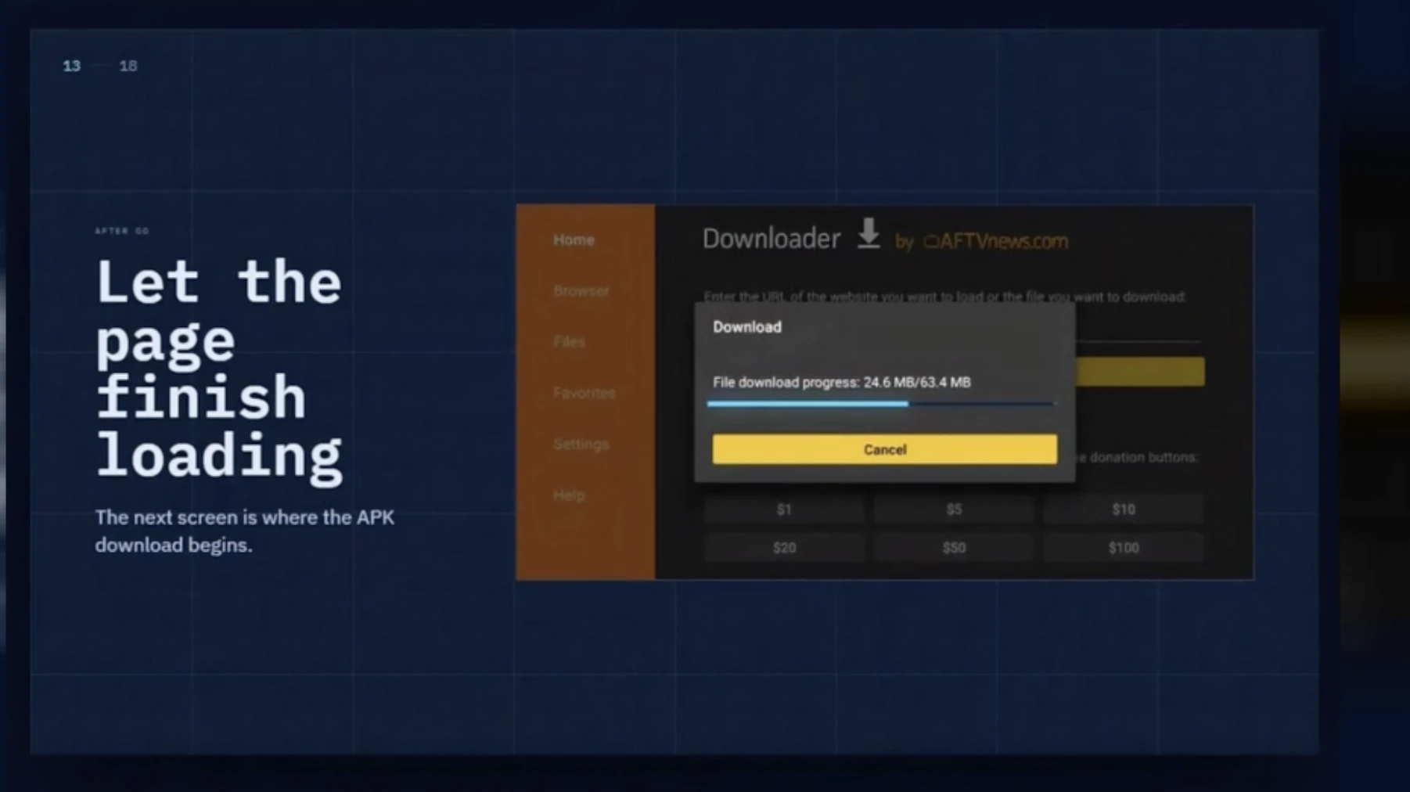Open the Browser section in sidebar
This screenshot has width=1410, height=792.
581,291
